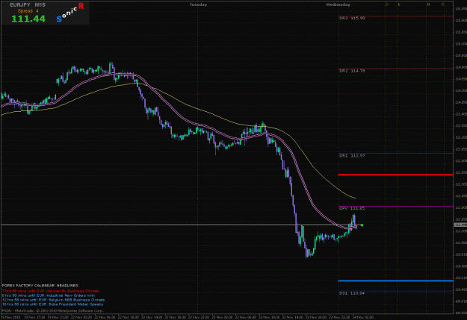Select the yellow > marker near Wednesday
Screen dimensions: 467x320
pos(386,4)
